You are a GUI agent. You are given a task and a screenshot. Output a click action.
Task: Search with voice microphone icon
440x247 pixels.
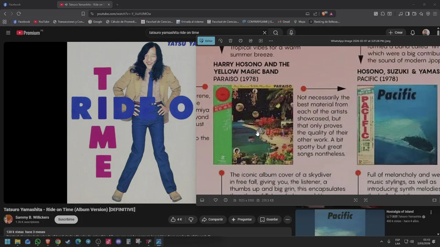pos(291,33)
